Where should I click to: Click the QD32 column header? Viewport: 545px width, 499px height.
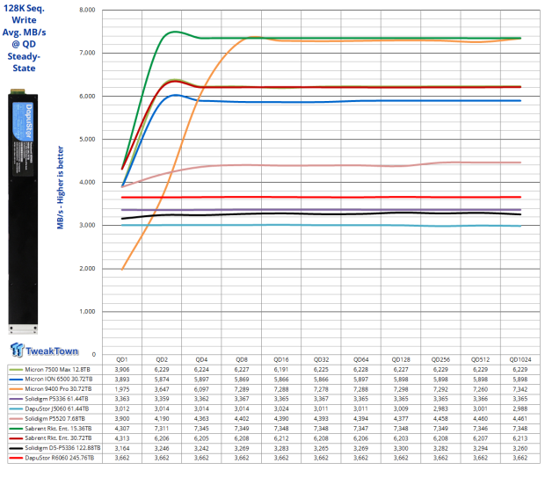tap(321, 359)
